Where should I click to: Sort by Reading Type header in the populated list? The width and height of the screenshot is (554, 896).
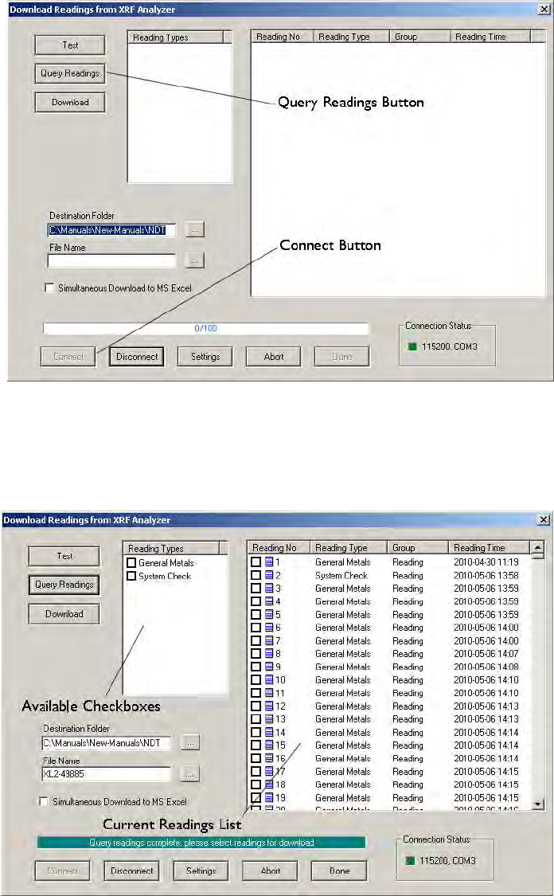[349, 547]
